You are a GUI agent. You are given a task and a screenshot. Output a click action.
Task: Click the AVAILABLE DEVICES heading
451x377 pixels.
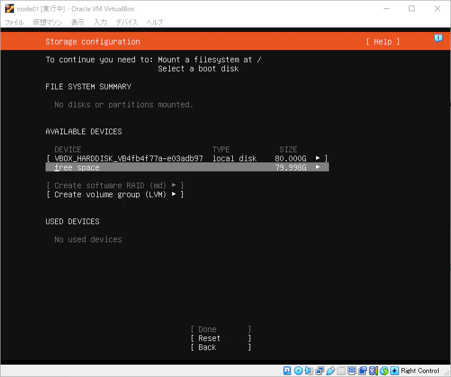pyautogui.click(x=84, y=131)
